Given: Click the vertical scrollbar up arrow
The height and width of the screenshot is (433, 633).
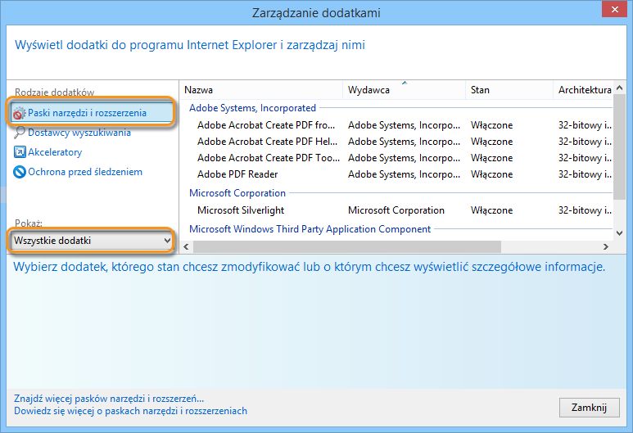Looking at the screenshot, I should tap(620, 88).
